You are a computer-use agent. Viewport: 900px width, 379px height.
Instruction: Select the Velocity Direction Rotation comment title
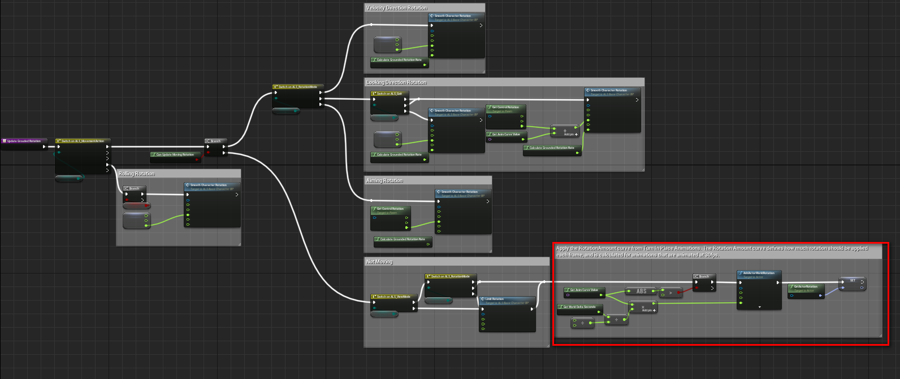(396, 8)
